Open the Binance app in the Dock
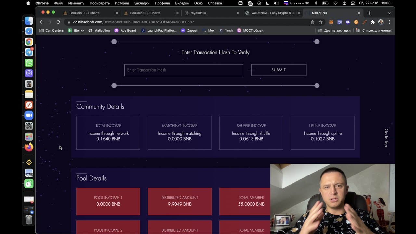This screenshot has width=416, height=234. click(29, 162)
